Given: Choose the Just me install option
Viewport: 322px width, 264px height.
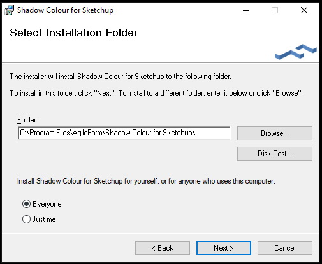Looking at the screenshot, I should click(39, 219).
